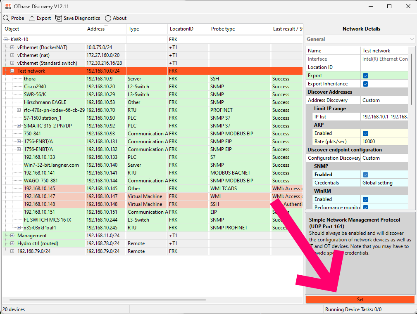Toggle the SNMP Enabled checkbox
This screenshot has width=417, height=314.
click(365, 175)
